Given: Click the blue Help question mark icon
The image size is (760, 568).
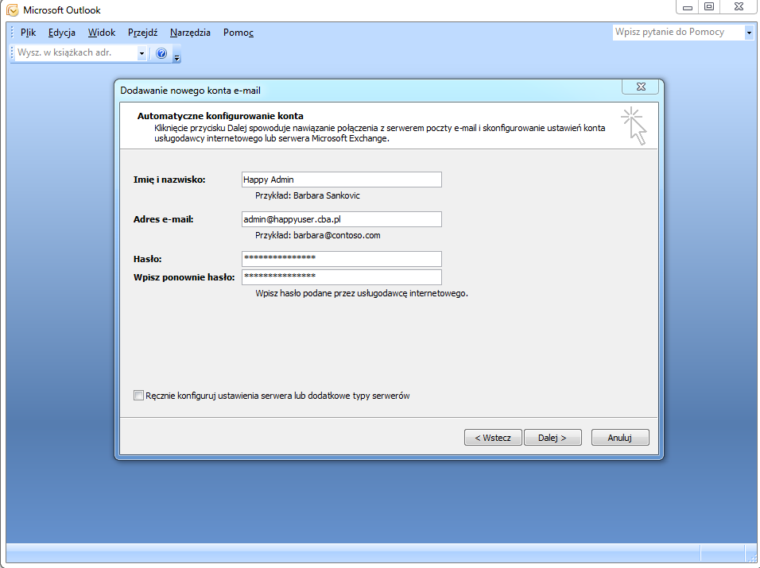Looking at the screenshot, I should click(x=161, y=53).
